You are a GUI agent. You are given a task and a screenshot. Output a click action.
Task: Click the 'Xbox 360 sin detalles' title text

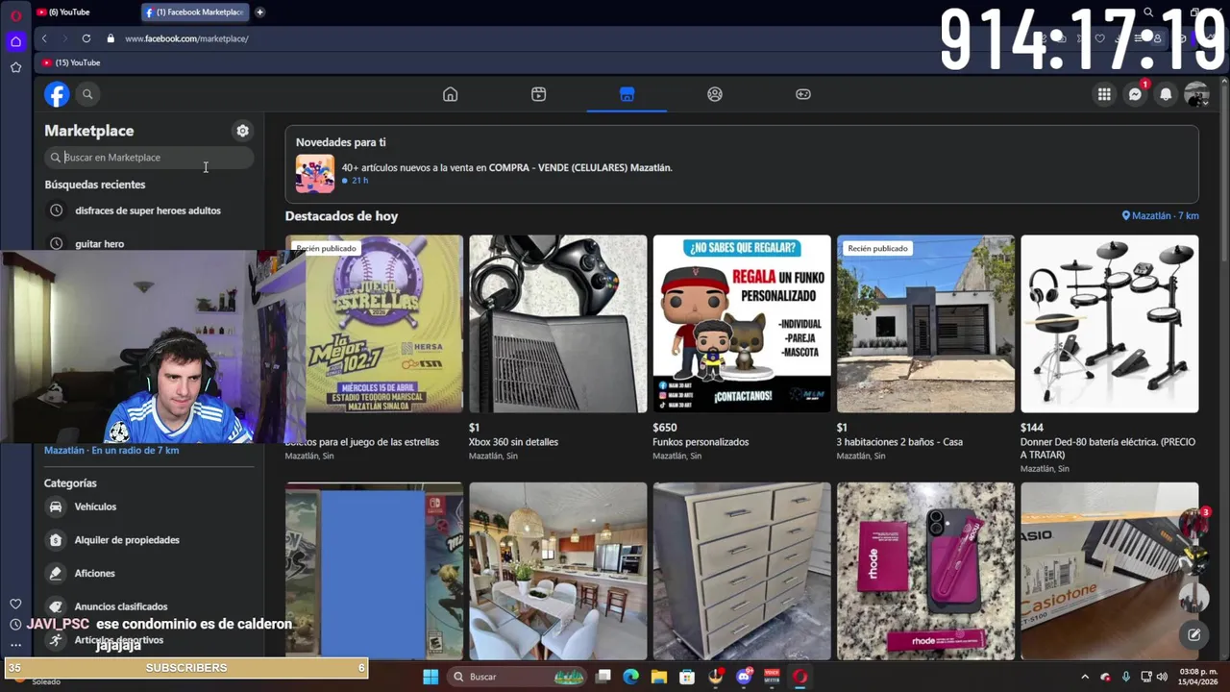click(513, 442)
